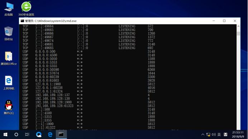This screenshot has height=139, width=248.
Task: Minimize the cmd.exe window
Action: (x=214, y=21)
